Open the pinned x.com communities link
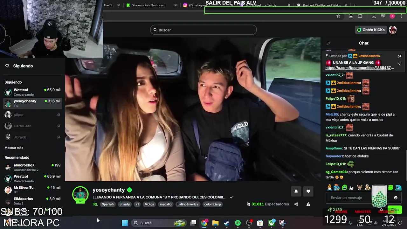 coord(360,68)
